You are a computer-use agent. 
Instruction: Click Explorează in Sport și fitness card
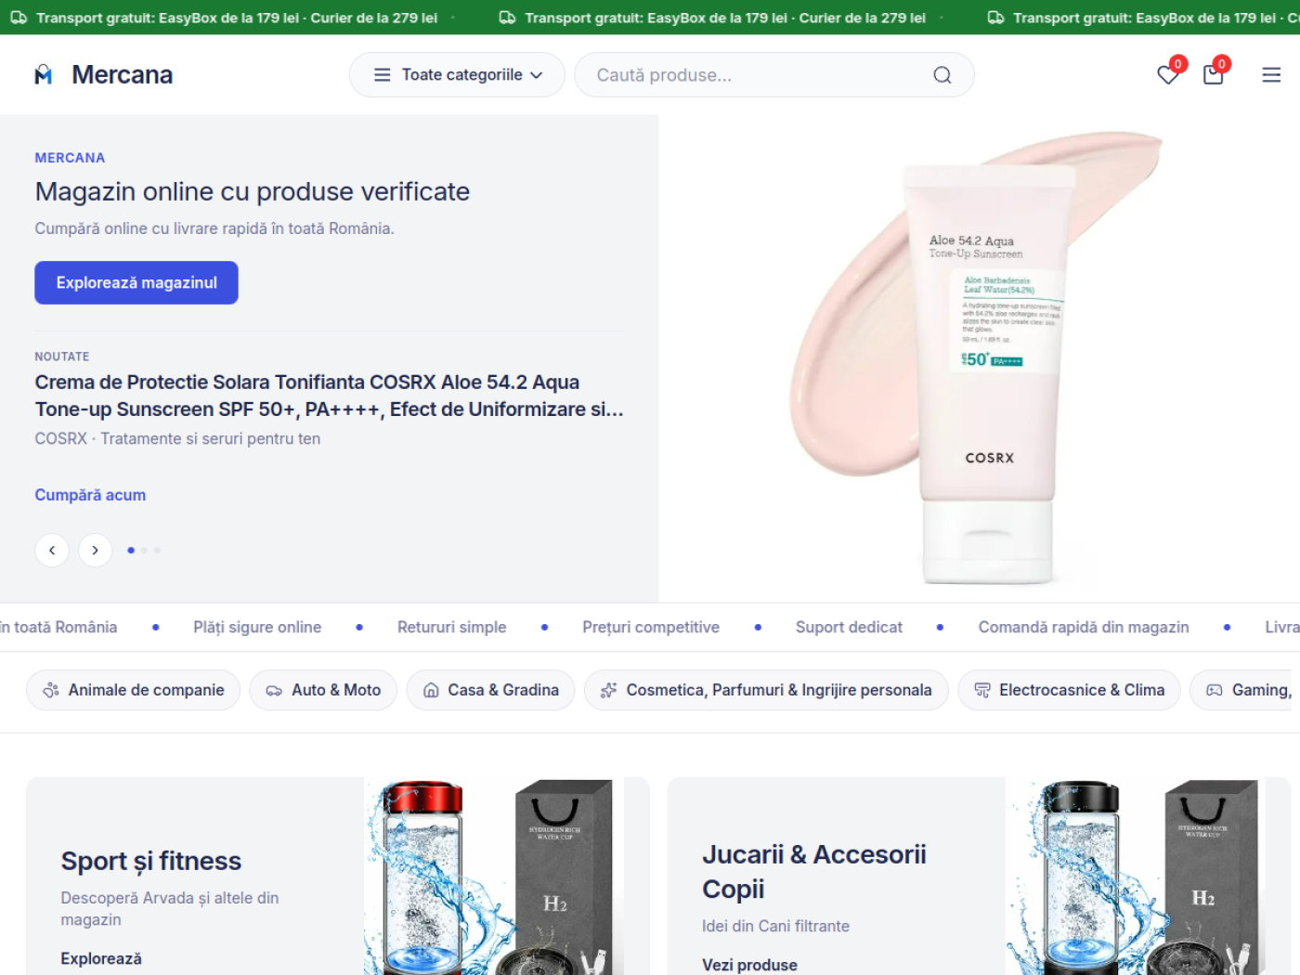coord(101,958)
